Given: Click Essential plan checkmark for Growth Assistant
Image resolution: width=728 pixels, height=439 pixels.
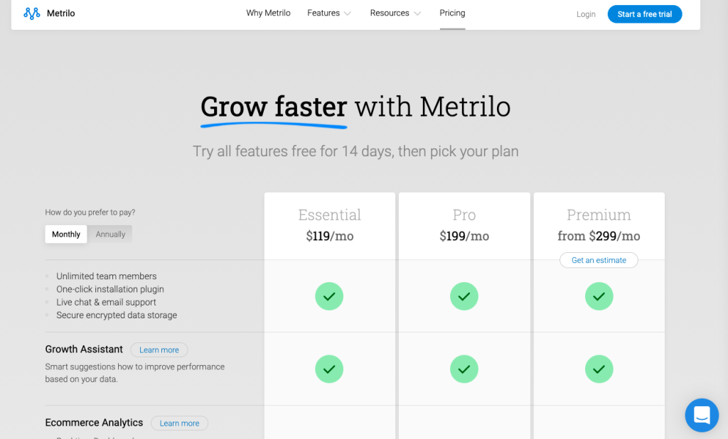Looking at the screenshot, I should pyautogui.click(x=329, y=369).
